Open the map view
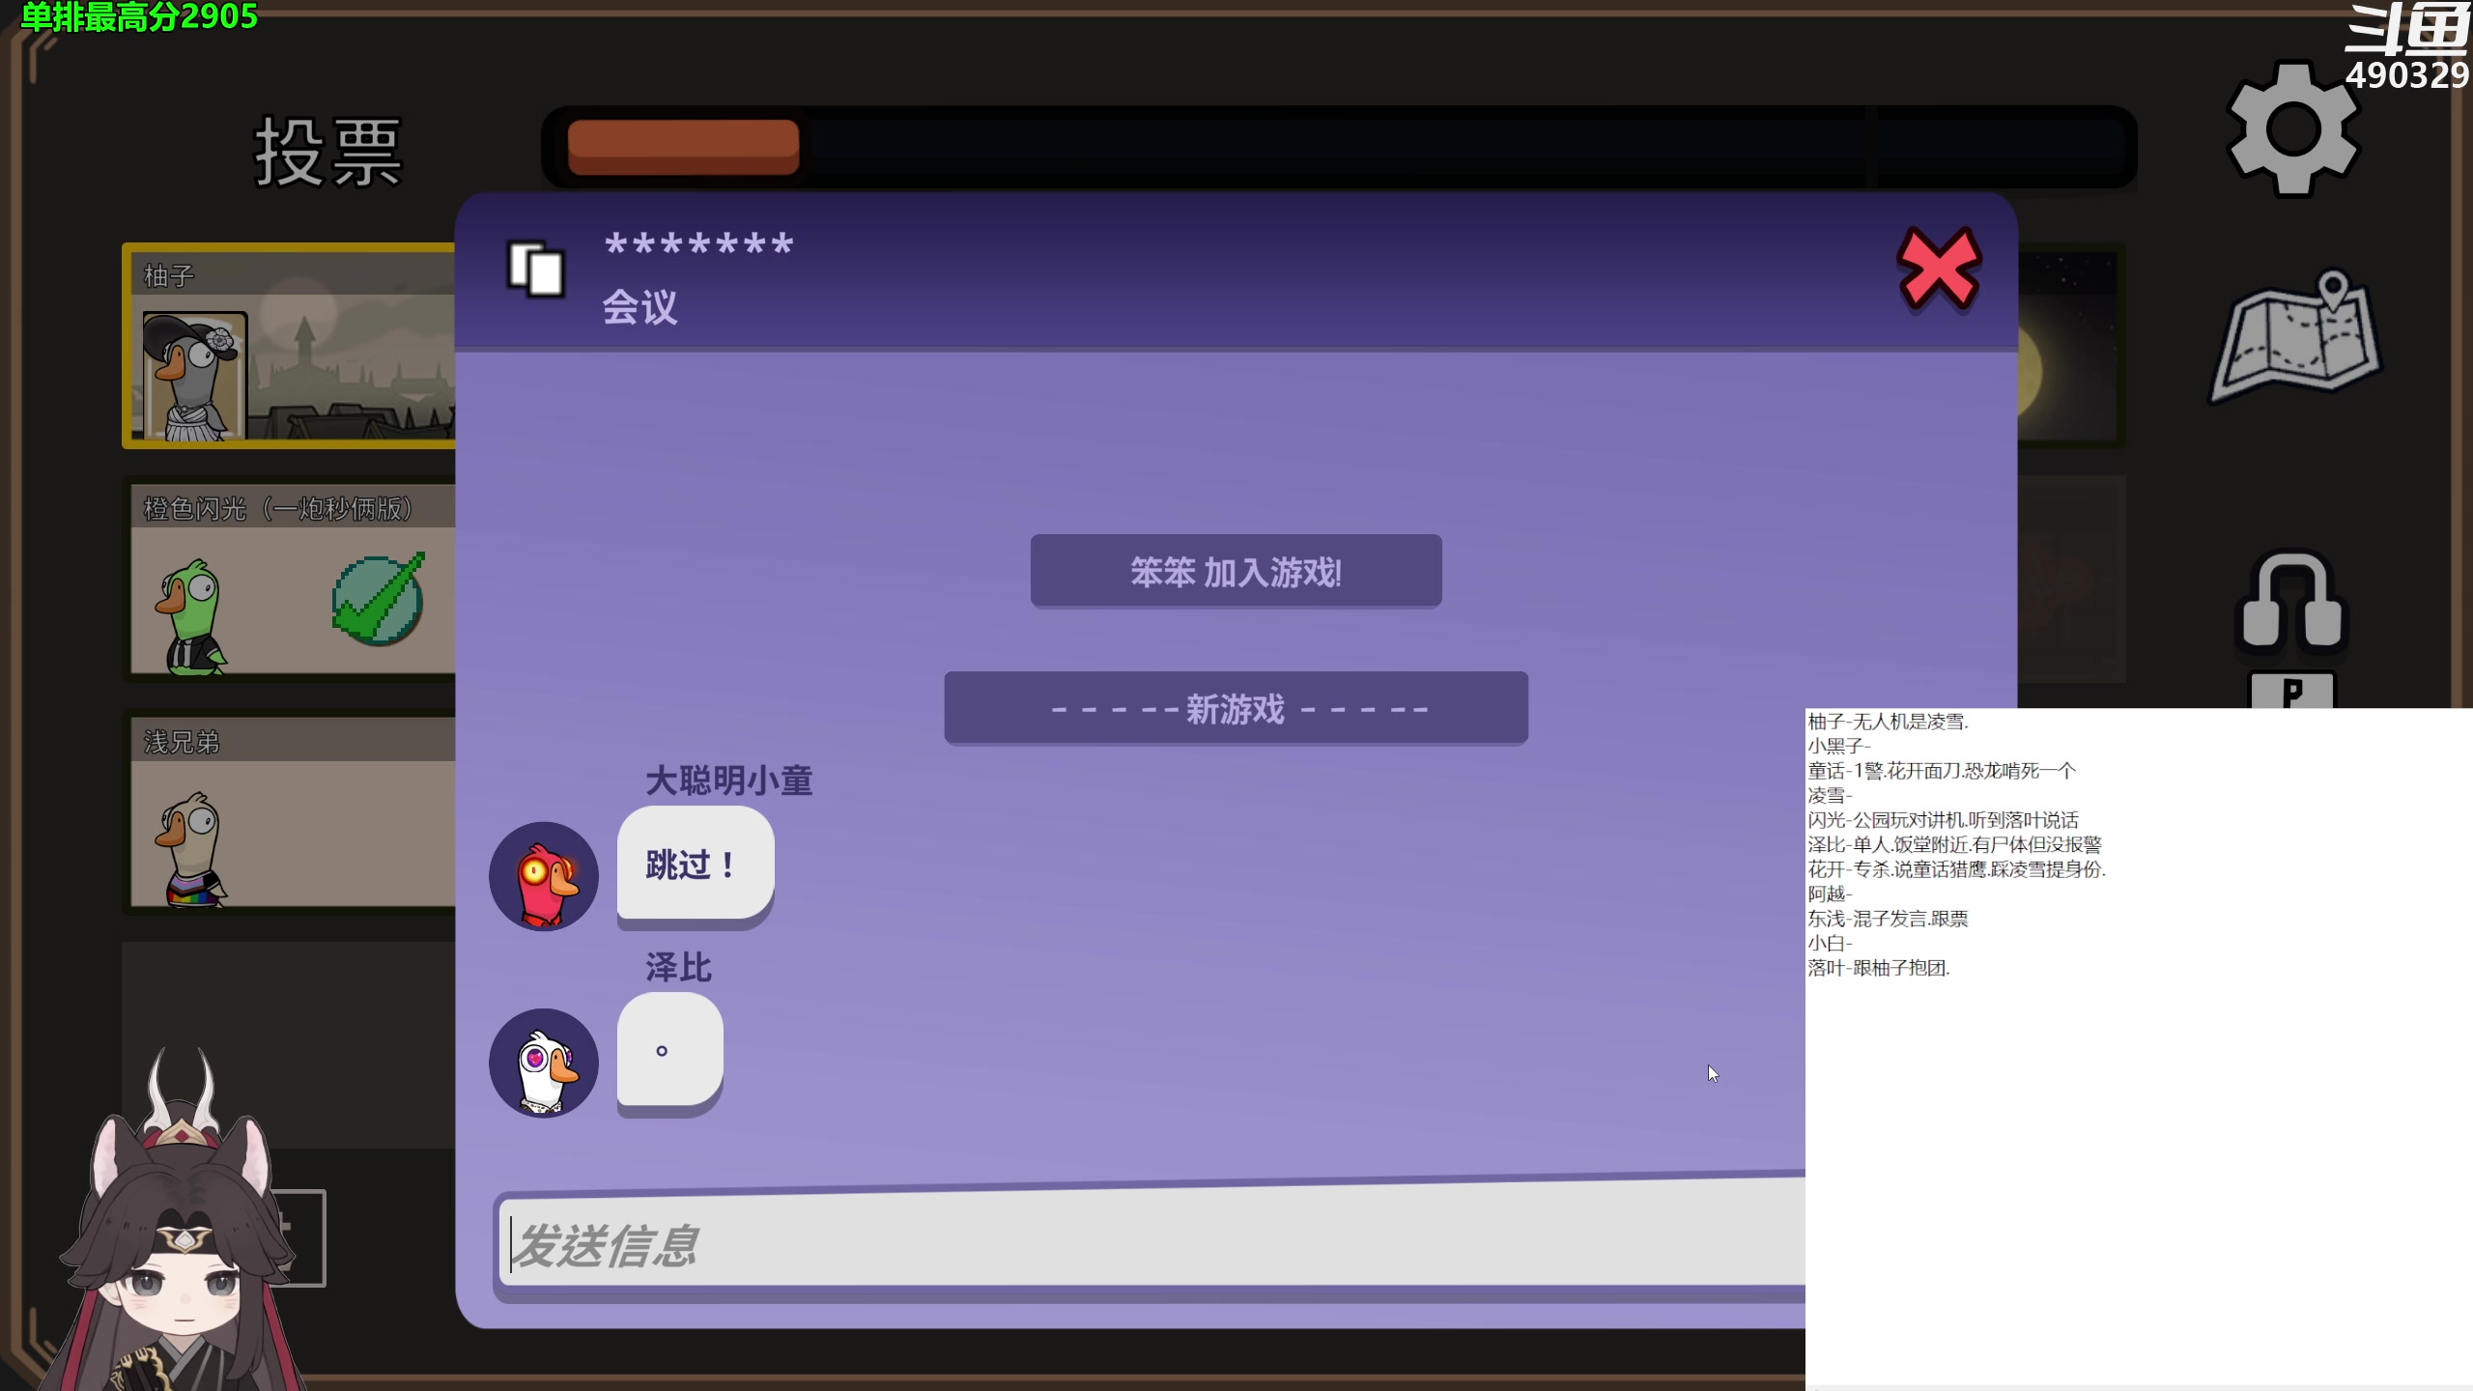The height and width of the screenshot is (1391, 2473). click(x=2297, y=338)
